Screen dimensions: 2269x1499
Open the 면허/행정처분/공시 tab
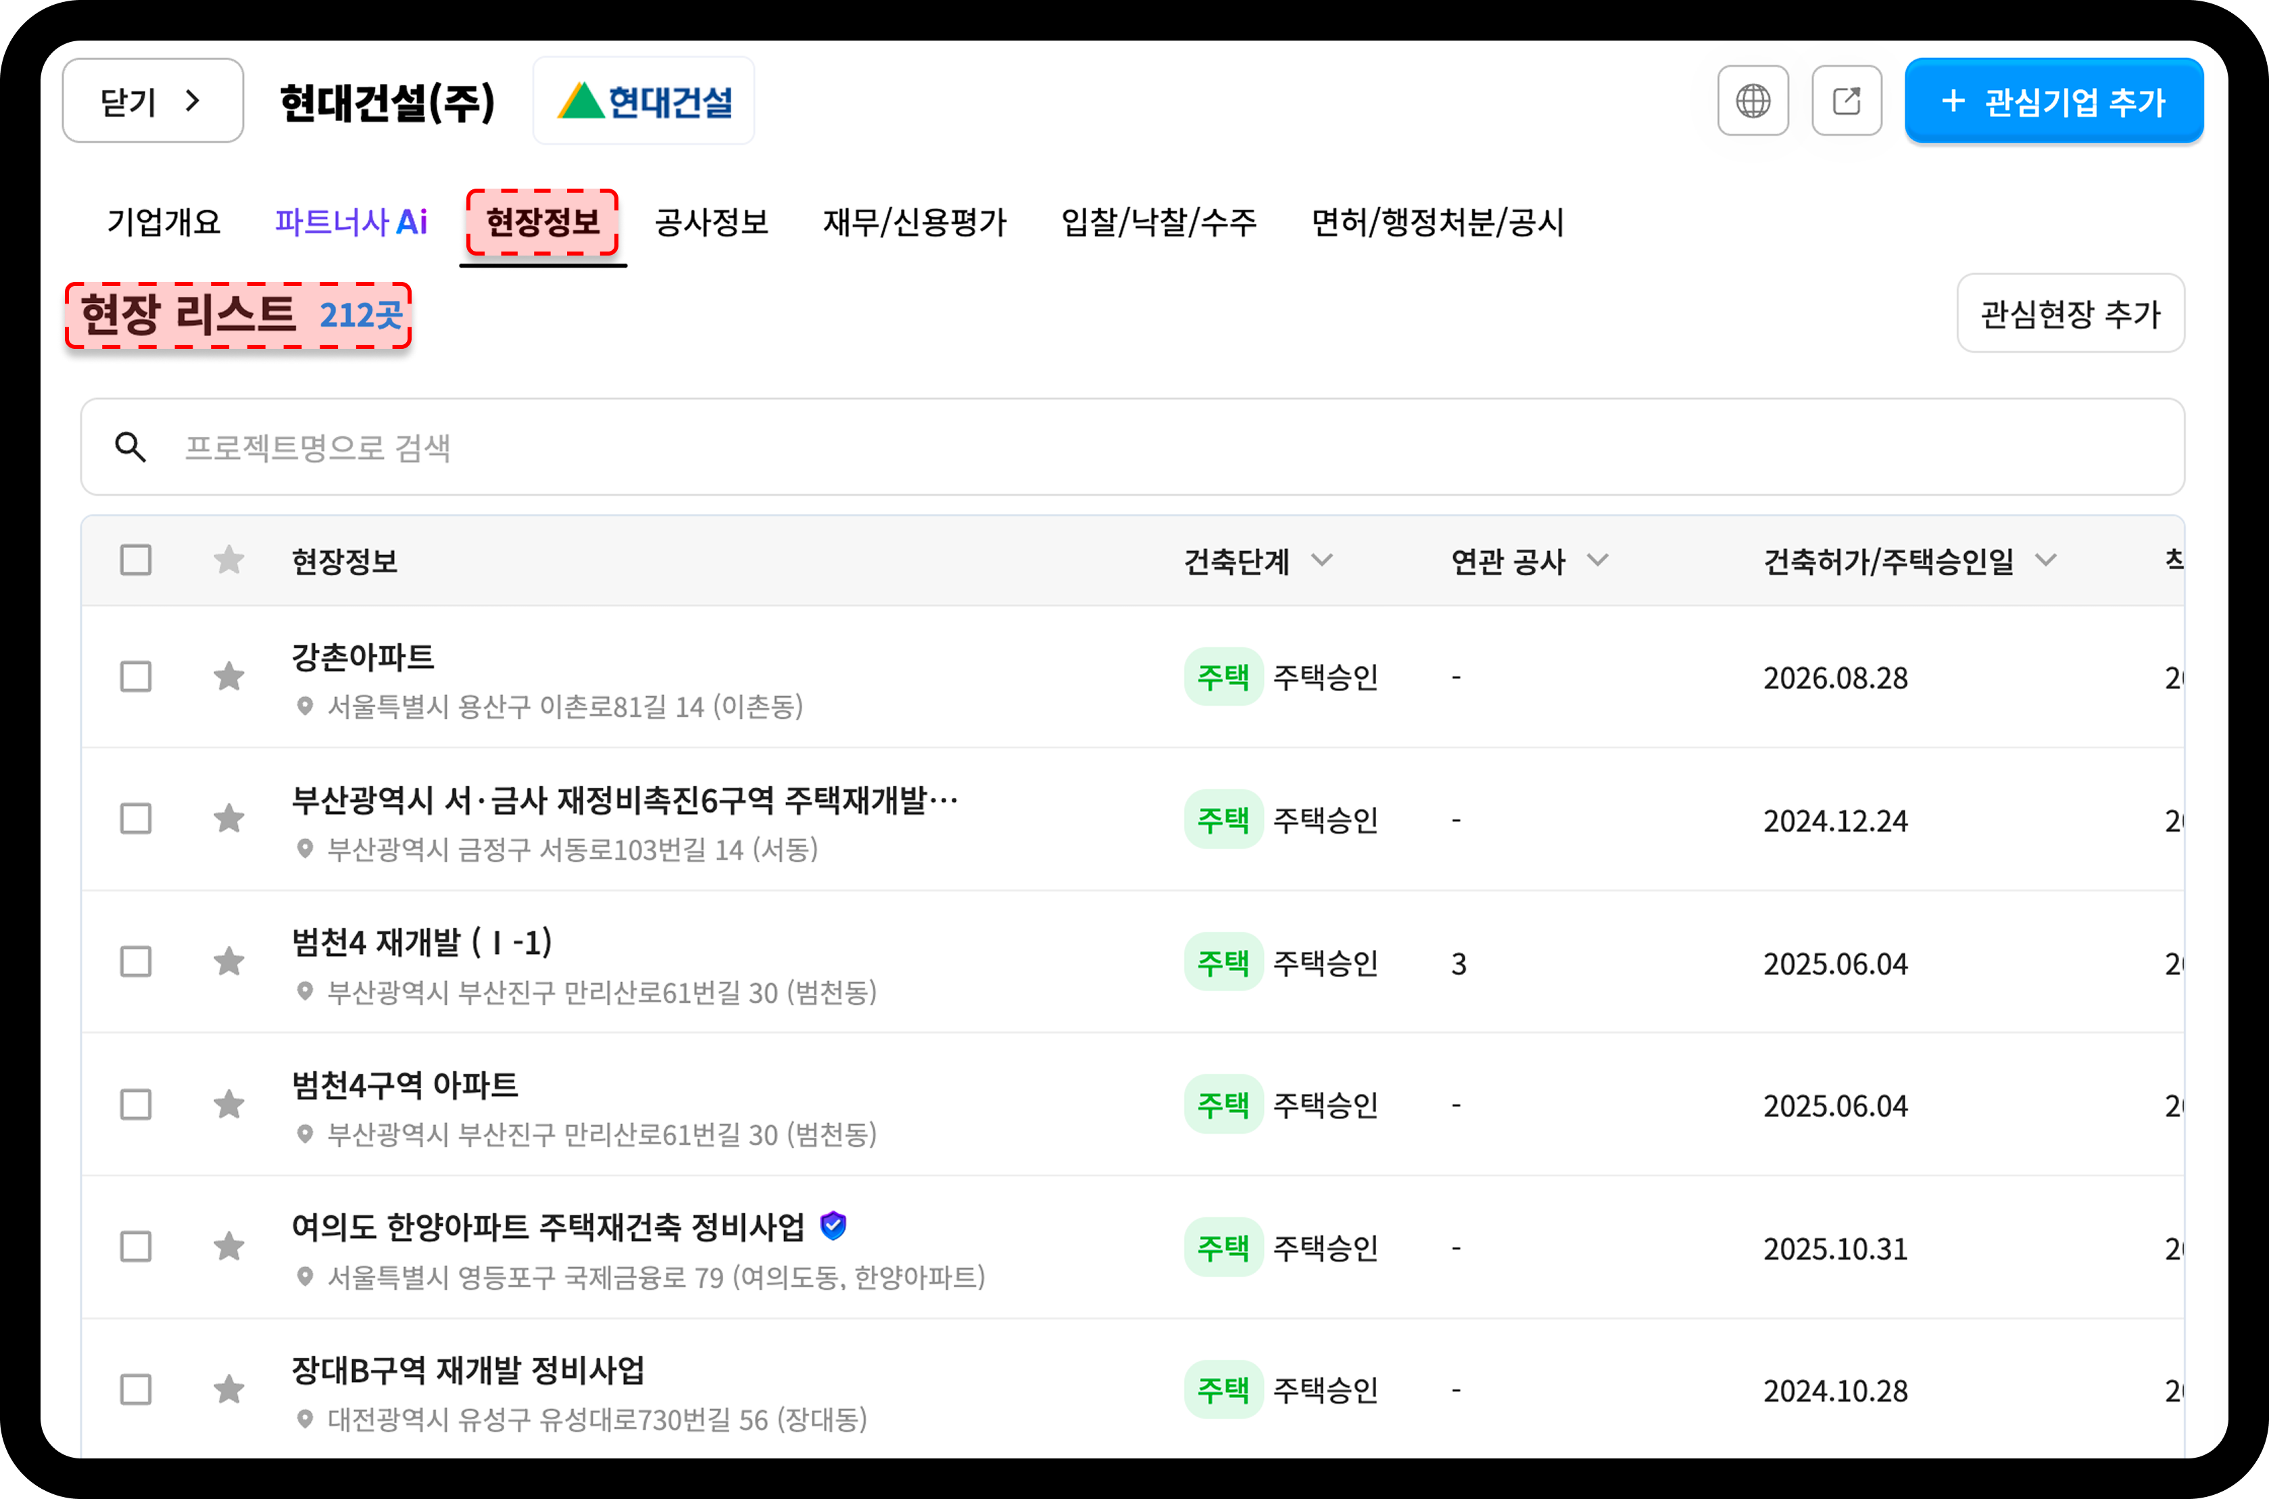point(1438,222)
